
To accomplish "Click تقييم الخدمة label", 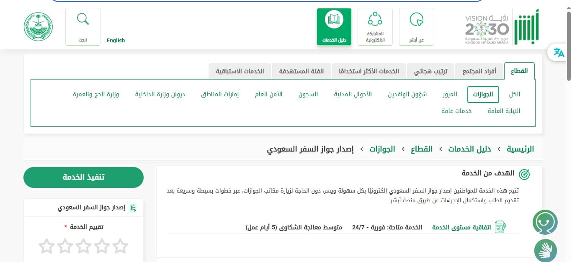I will coord(86,227).
